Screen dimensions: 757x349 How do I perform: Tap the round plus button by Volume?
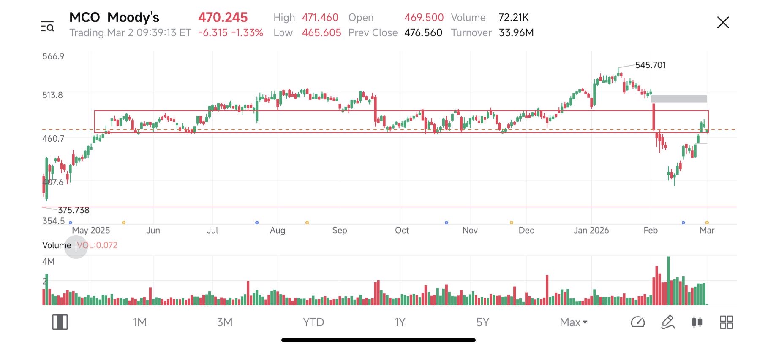pyautogui.click(x=76, y=247)
